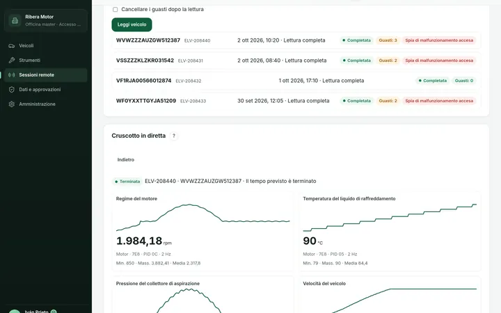Click the Veicoli car icon in sidebar

click(12, 46)
